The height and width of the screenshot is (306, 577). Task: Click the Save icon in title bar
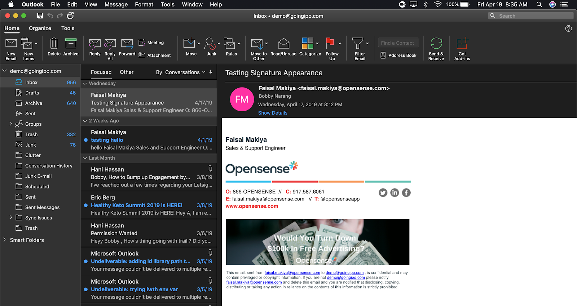(40, 15)
